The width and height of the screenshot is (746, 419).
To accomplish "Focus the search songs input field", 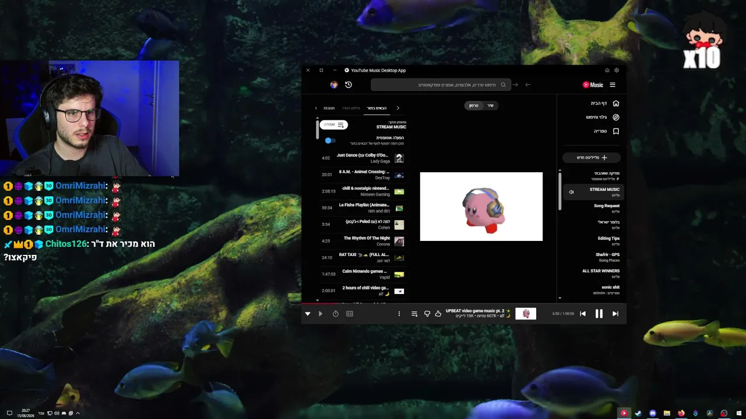I will click(x=441, y=85).
